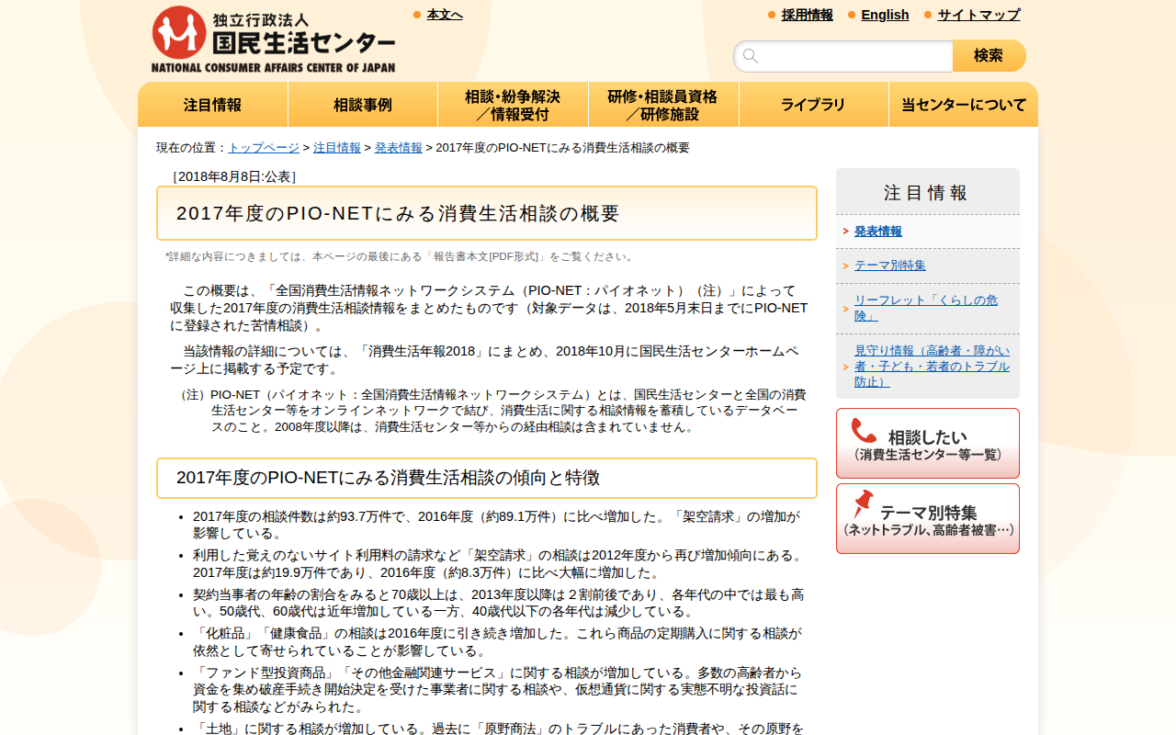The height and width of the screenshot is (735, 1176).
Task: Click the paragraph mentioning 消費生活年報2018
Action: coord(484,360)
